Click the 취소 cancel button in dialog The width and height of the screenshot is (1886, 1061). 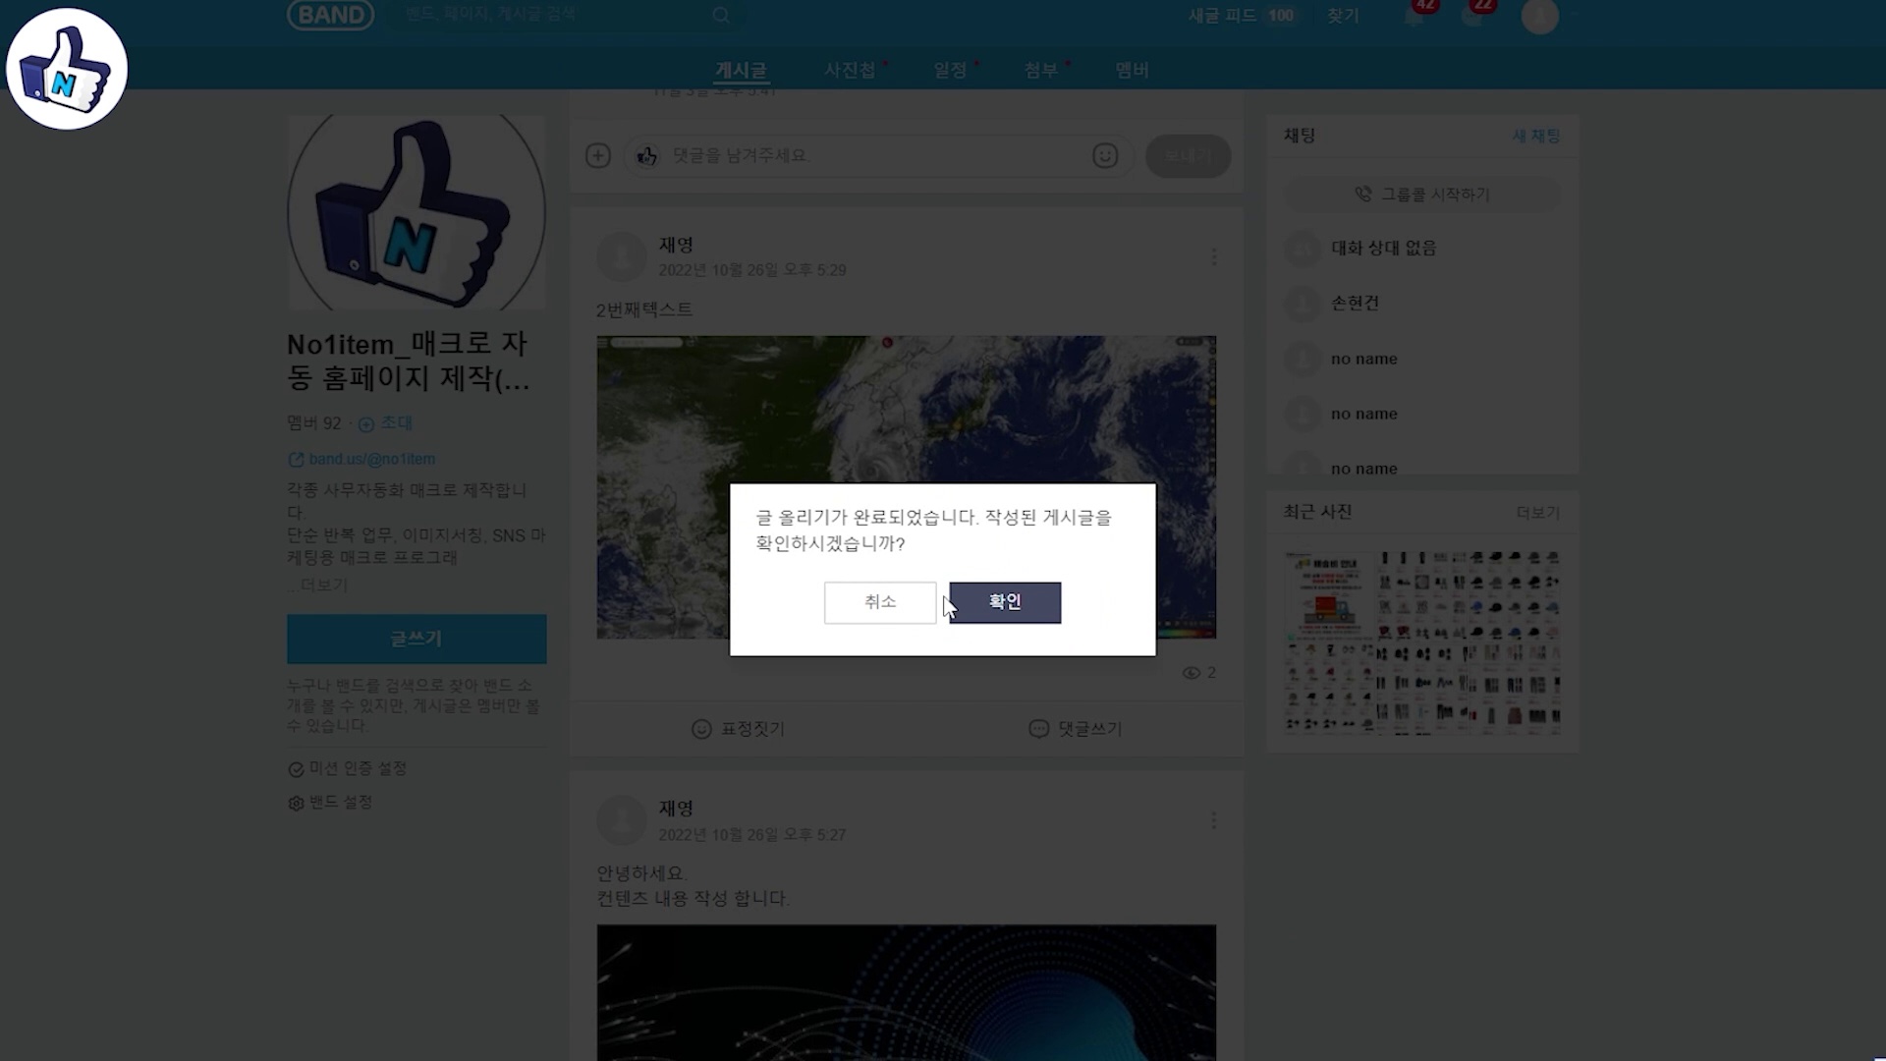879,602
